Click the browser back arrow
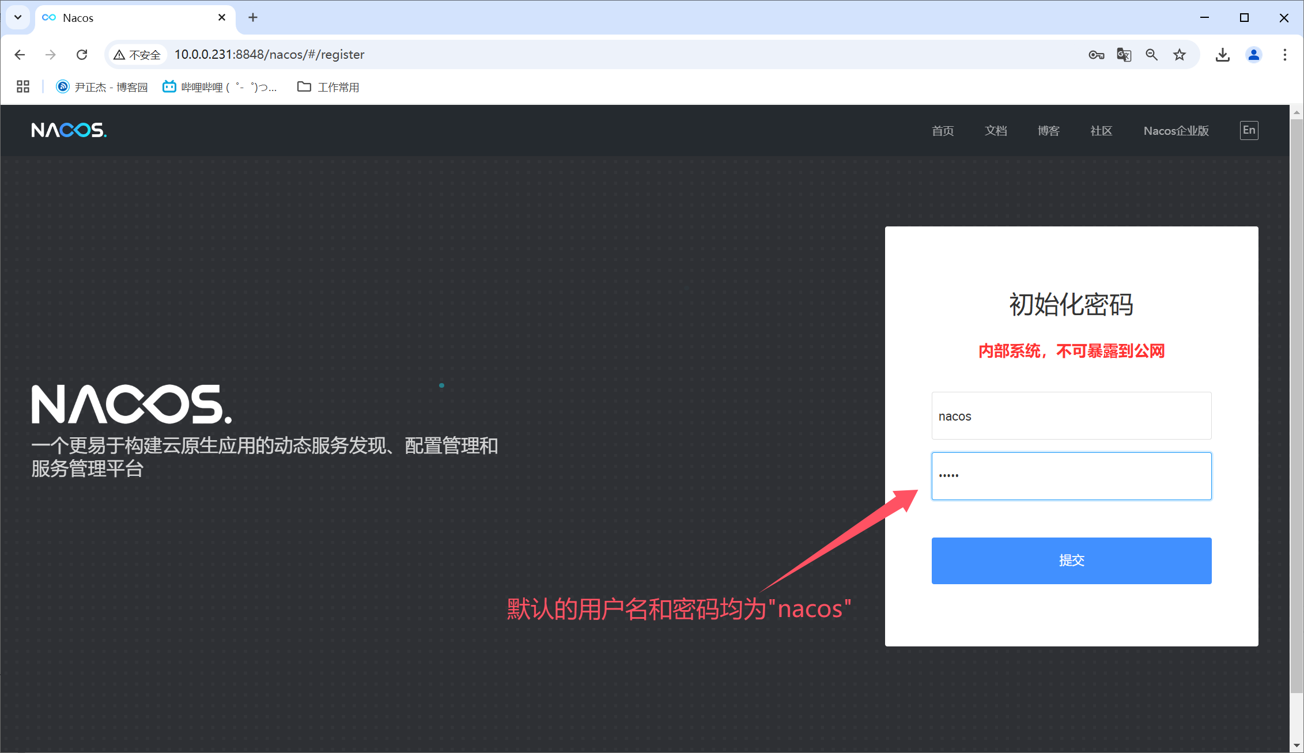 click(20, 55)
